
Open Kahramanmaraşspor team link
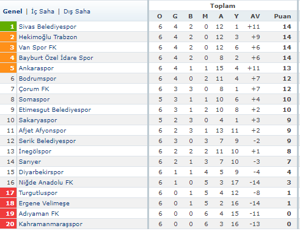click(x=51, y=224)
